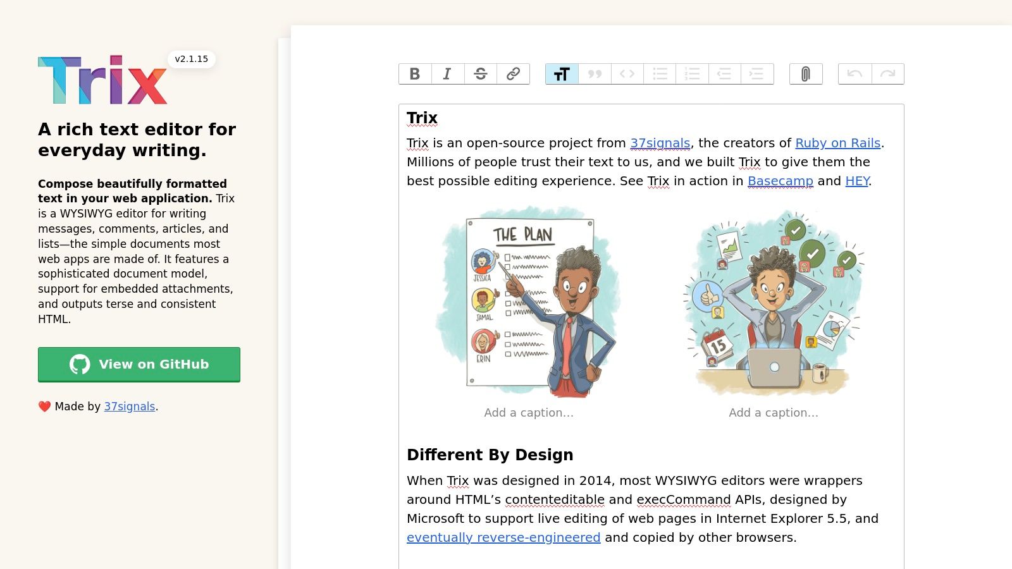Image resolution: width=1012 pixels, height=569 pixels.
Task: Increase the indentation level
Action: [x=757, y=74]
